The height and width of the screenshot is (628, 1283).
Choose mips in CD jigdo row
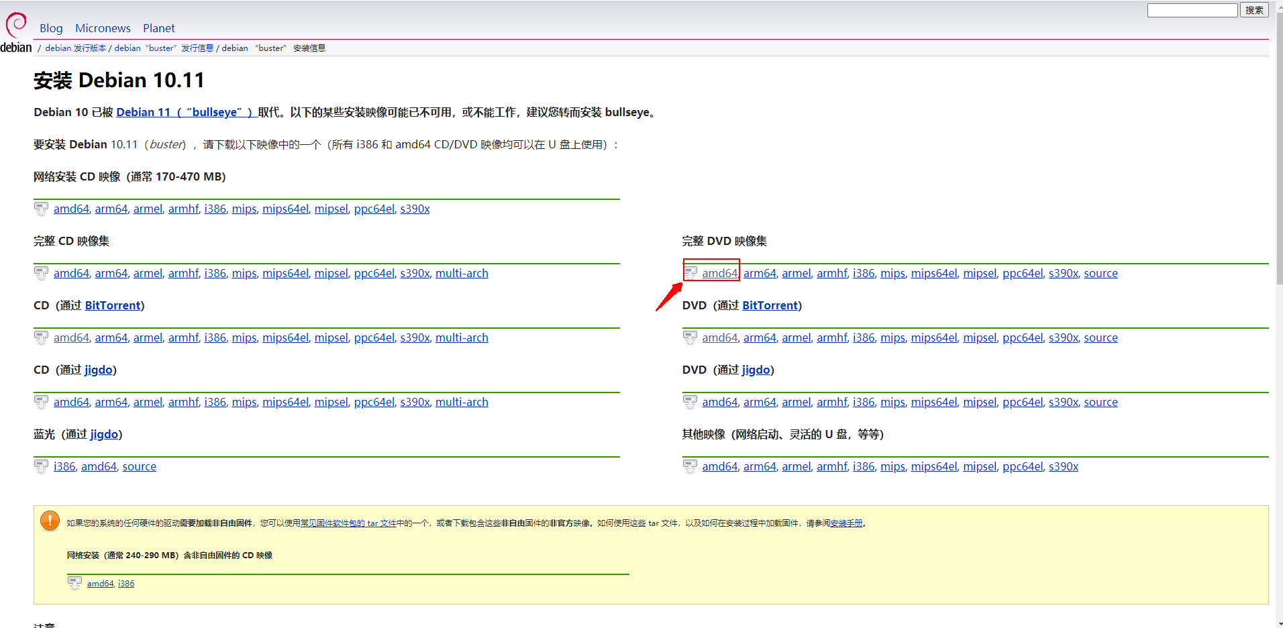[244, 402]
